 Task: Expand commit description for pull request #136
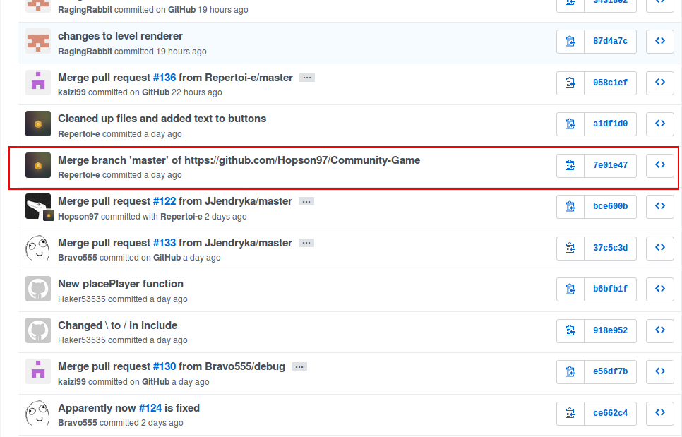[306, 78]
